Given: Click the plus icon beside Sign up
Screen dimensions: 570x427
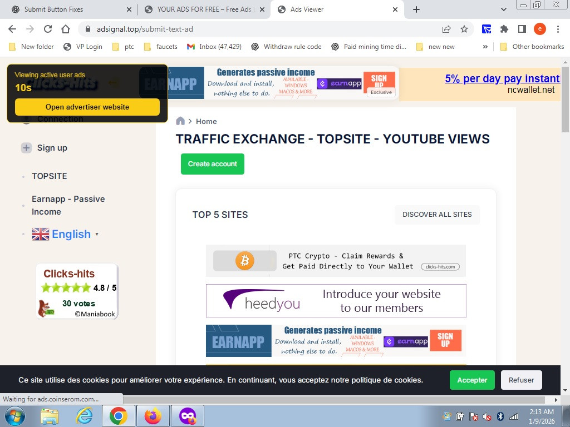Looking at the screenshot, I should [x=26, y=148].
